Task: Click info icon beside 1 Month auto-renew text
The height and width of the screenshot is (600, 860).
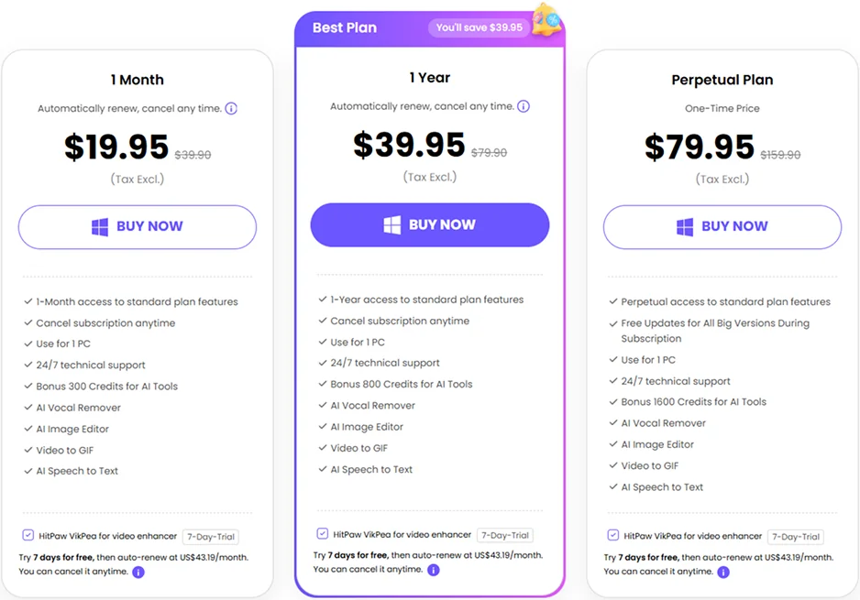Action: [231, 108]
